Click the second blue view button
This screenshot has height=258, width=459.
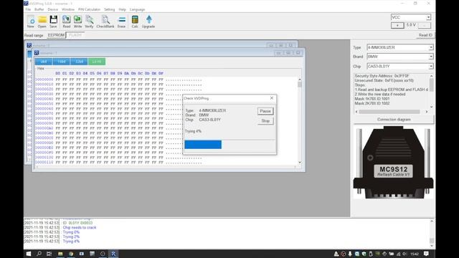pos(61,62)
